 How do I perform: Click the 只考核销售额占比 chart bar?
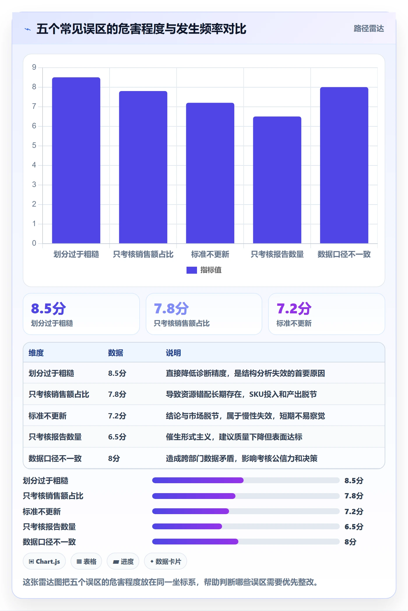pyautogui.click(x=143, y=167)
